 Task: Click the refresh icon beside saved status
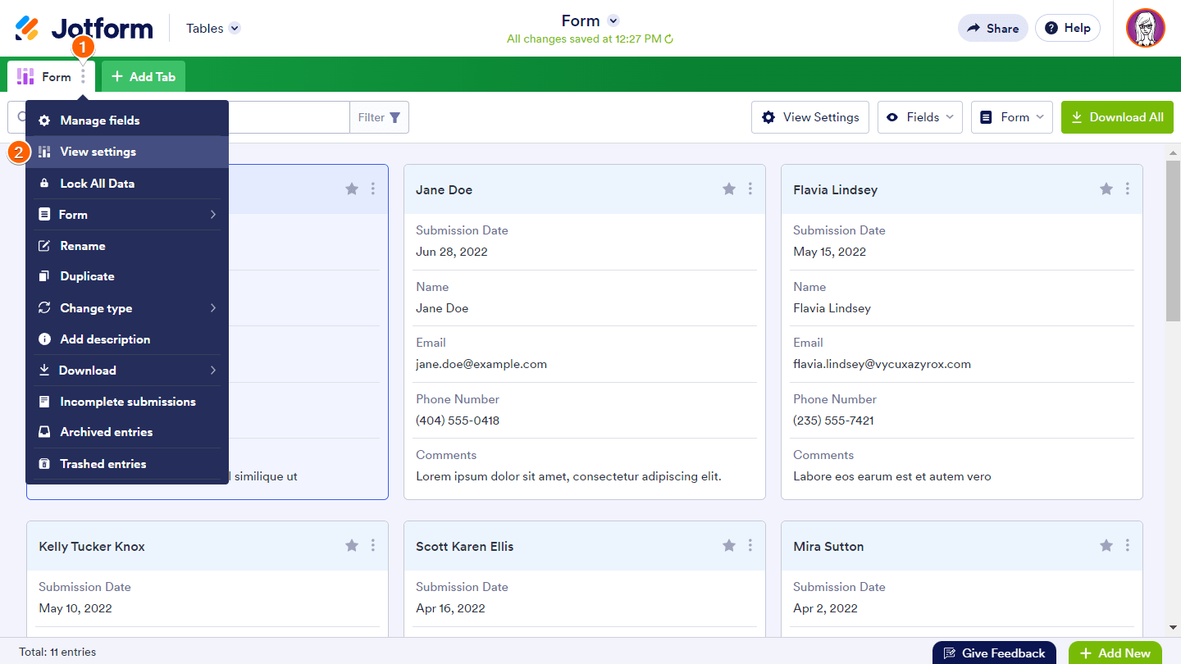click(x=669, y=39)
